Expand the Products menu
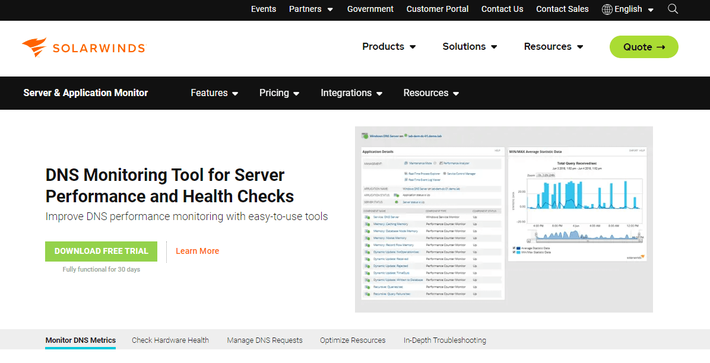 389,47
